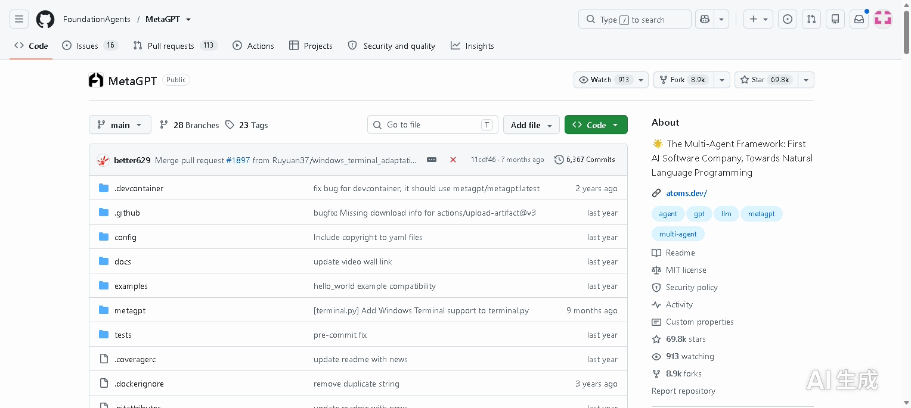Select the llm topic tag
Viewport: 911px width, 408px height.
726,214
